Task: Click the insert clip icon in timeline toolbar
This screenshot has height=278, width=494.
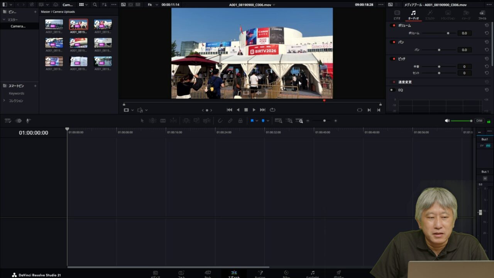Action: coord(186,120)
